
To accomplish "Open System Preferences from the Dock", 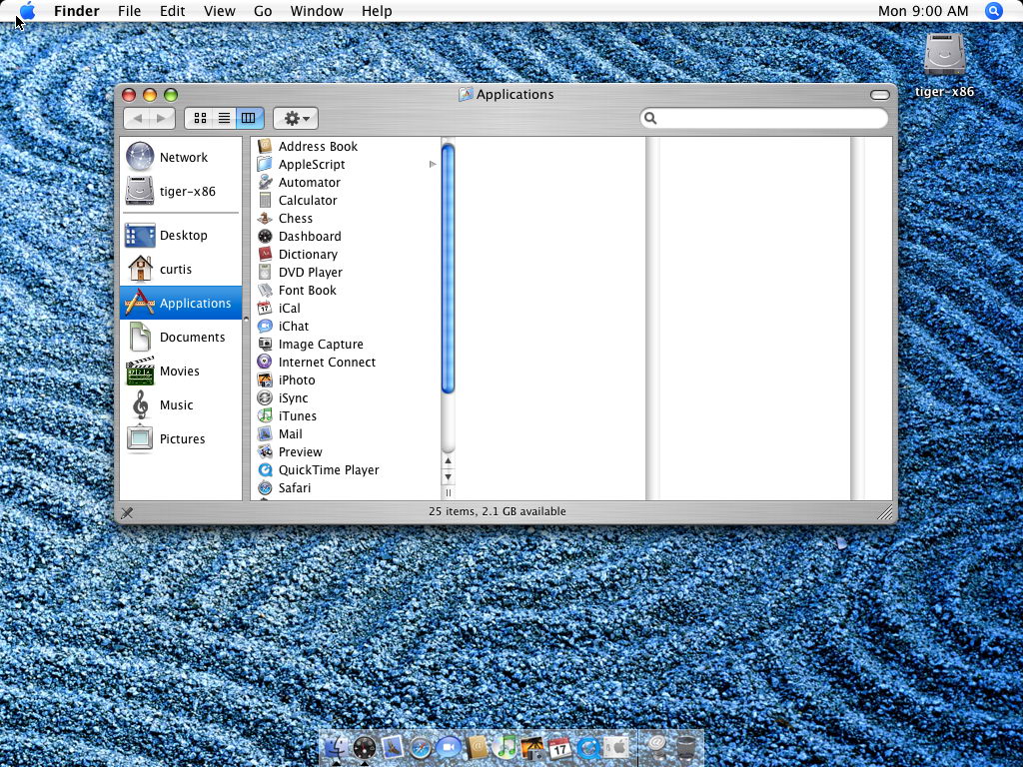I will tap(615, 747).
